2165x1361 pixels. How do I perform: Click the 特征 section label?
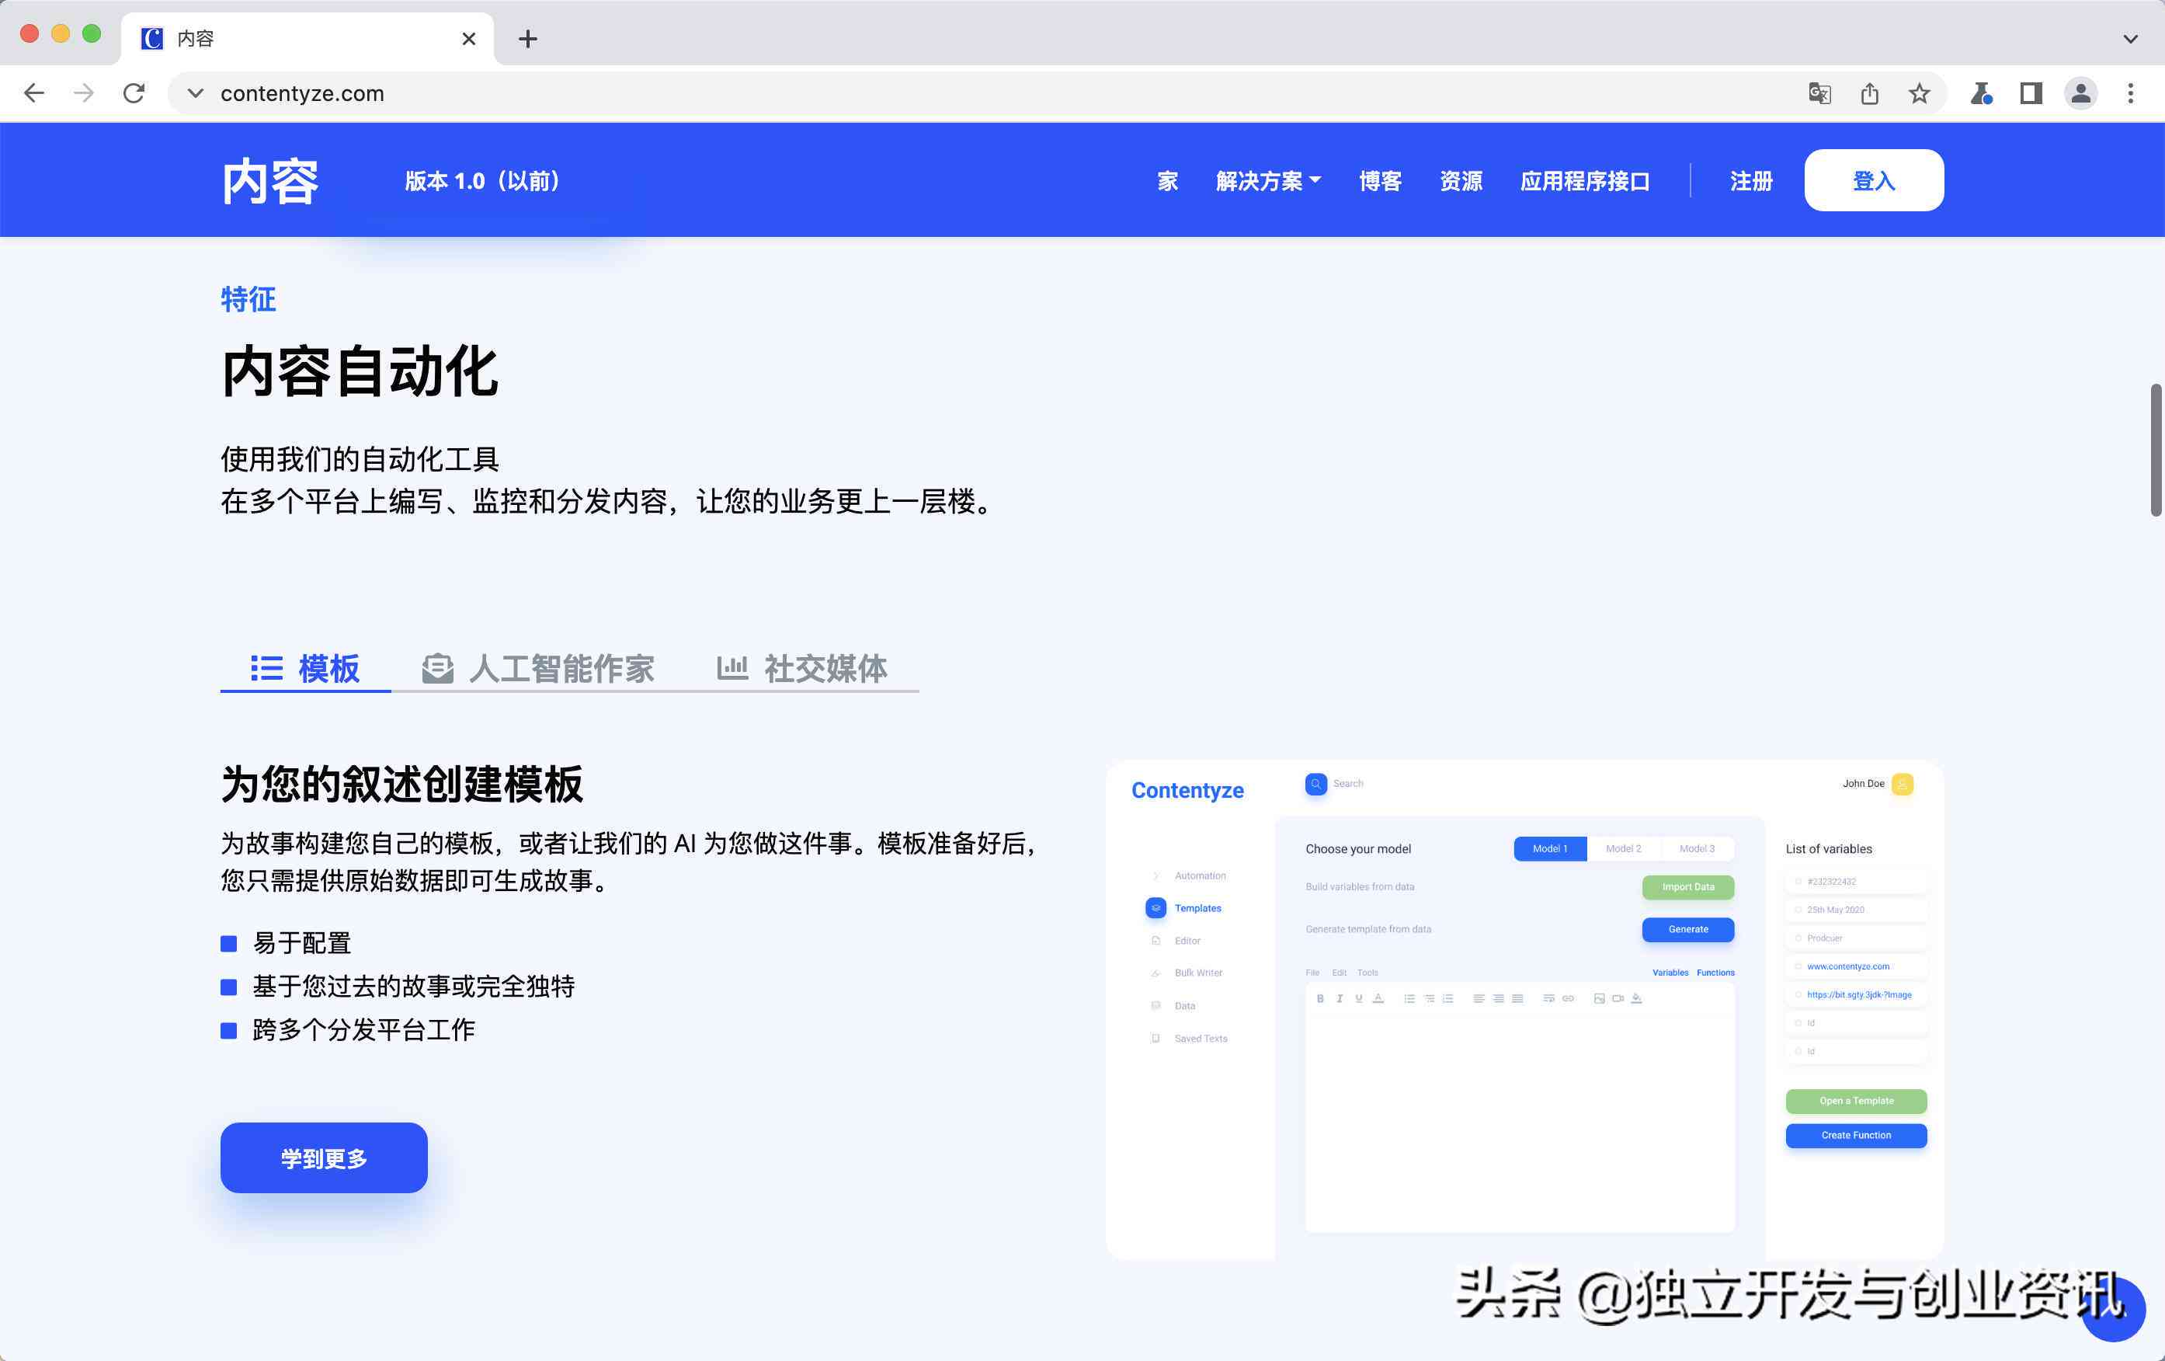pos(248,300)
